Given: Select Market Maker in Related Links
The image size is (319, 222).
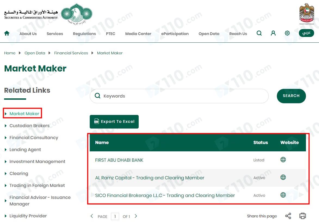Looking at the screenshot, I should [x=24, y=114].
